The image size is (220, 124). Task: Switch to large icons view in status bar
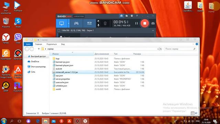(196, 113)
